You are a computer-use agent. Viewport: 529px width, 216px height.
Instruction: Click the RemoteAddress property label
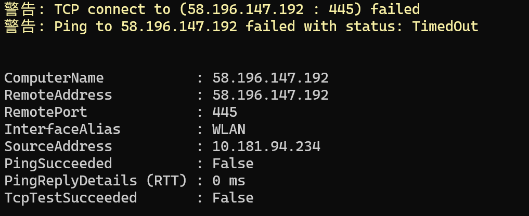point(58,95)
